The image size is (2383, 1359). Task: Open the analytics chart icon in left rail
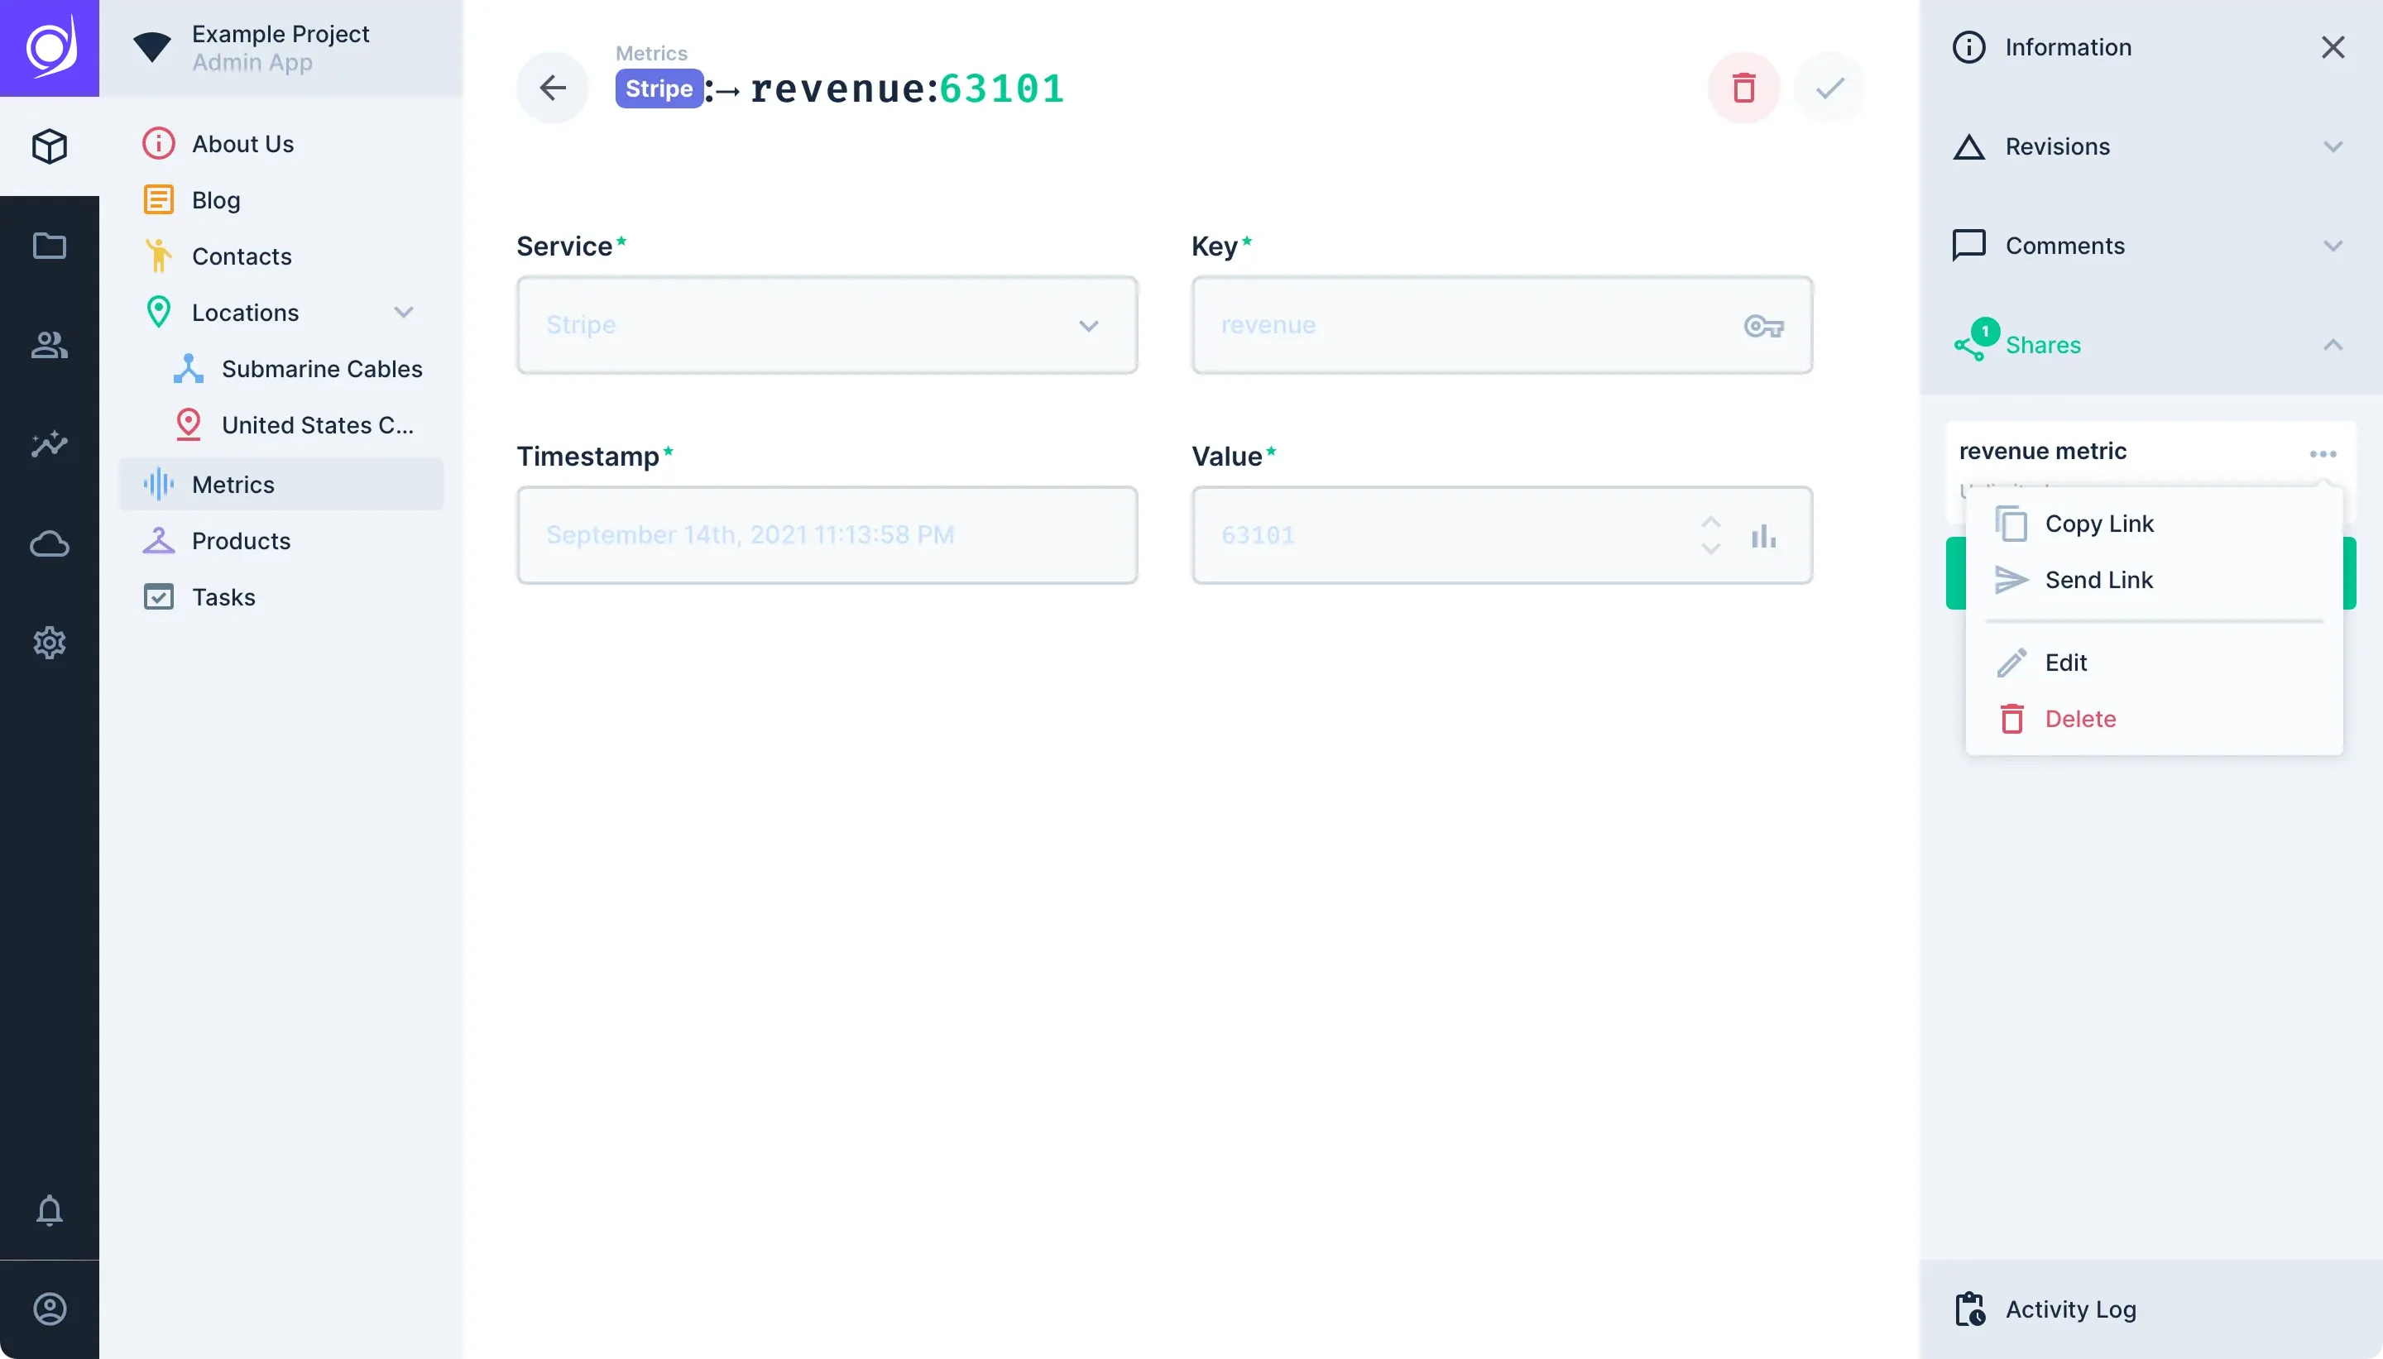[x=50, y=444]
